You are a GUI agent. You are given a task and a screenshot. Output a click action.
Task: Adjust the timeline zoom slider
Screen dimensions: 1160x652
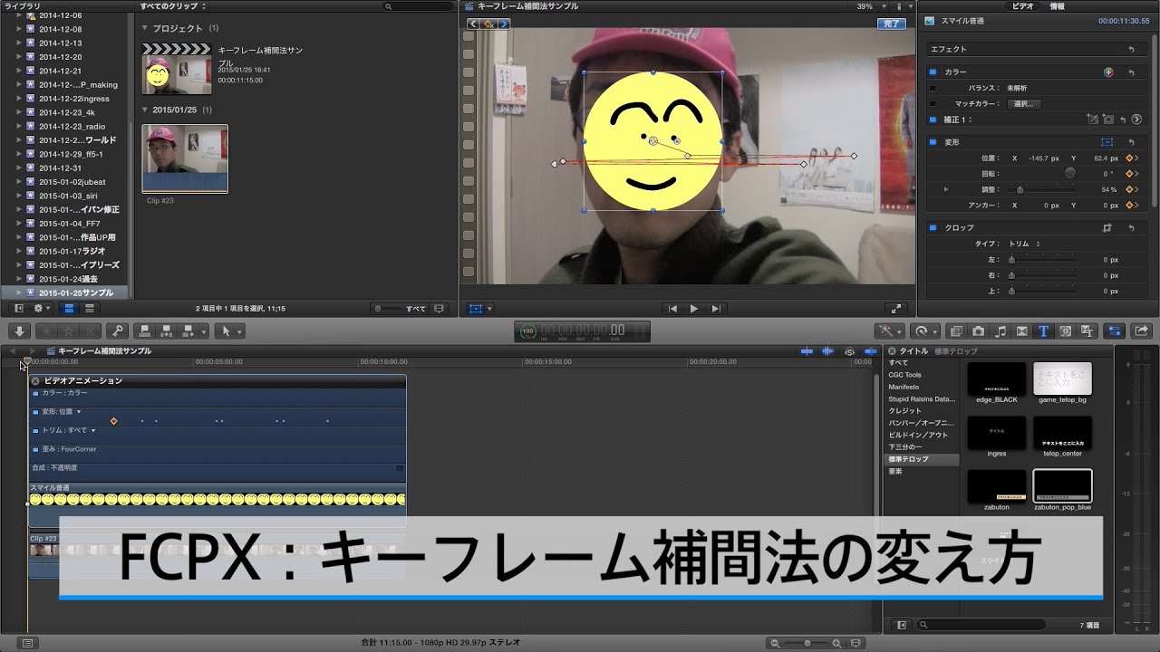point(807,643)
